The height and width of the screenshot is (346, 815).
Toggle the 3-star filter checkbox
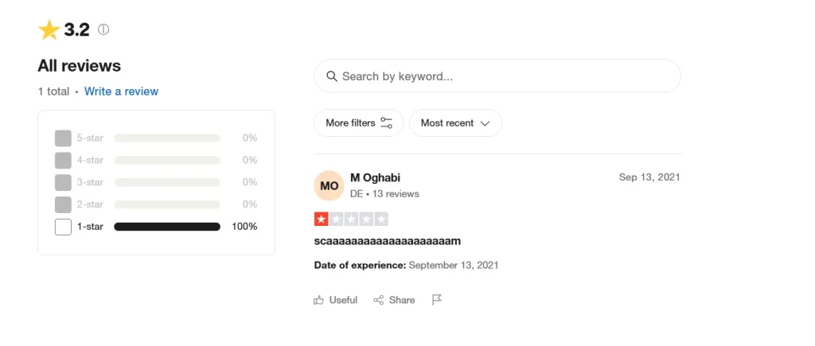63,182
